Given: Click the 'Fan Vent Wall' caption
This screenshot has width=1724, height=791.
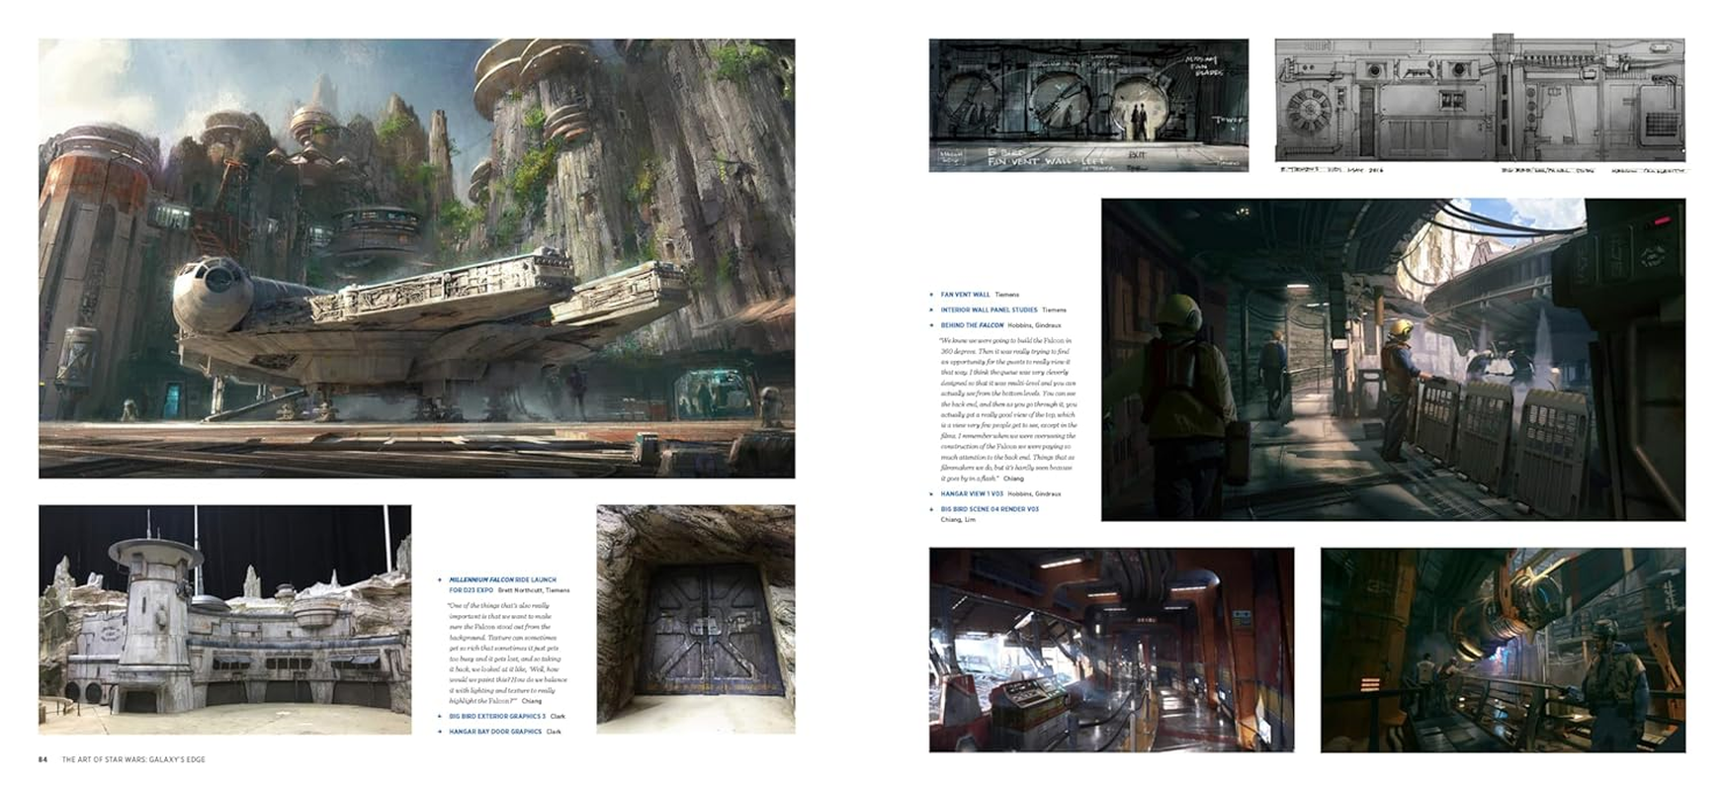Looking at the screenshot, I should [x=965, y=295].
